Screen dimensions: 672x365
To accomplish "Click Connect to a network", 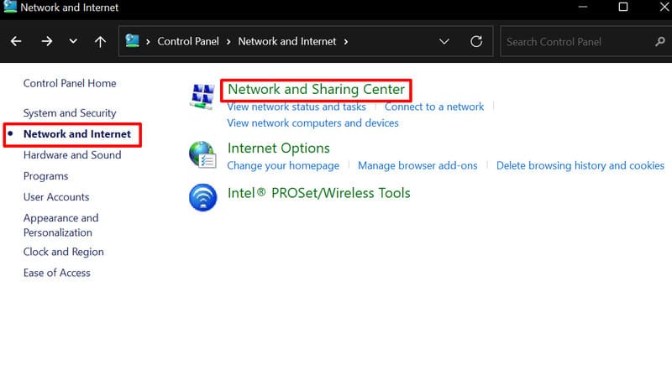I will 434,107.
